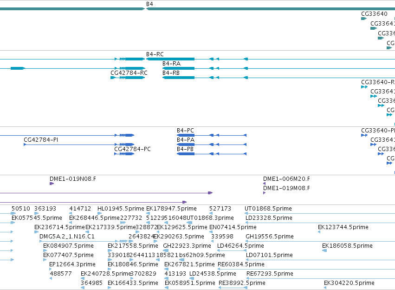Click EP12664.3prime EST label
The width and height of the screenshot is (395, 290).
tap(72, 265)
